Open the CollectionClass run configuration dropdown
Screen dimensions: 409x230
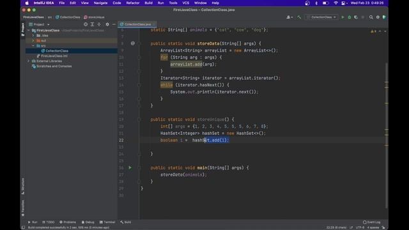click(x=321, y=17)
